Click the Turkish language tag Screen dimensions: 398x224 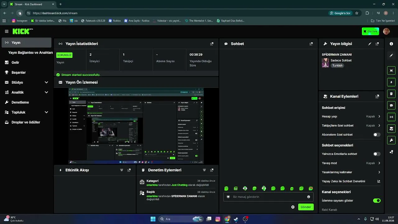tap(337, 66)
